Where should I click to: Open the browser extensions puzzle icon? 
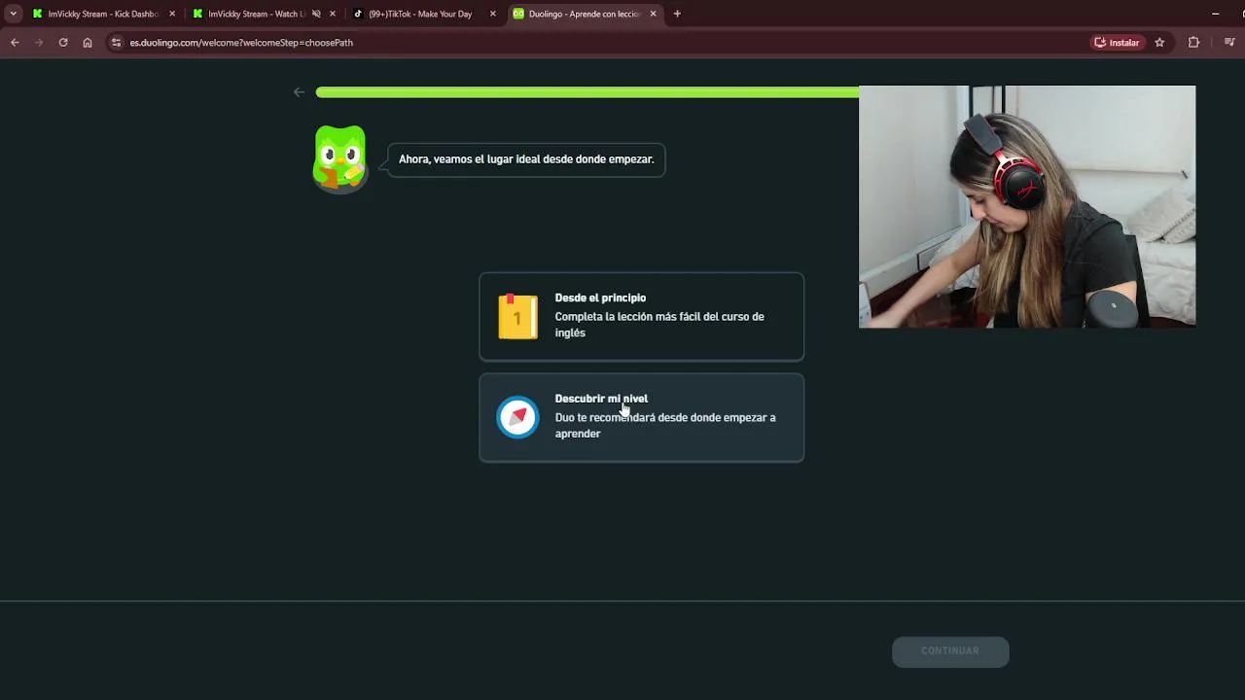(1193, 43)
